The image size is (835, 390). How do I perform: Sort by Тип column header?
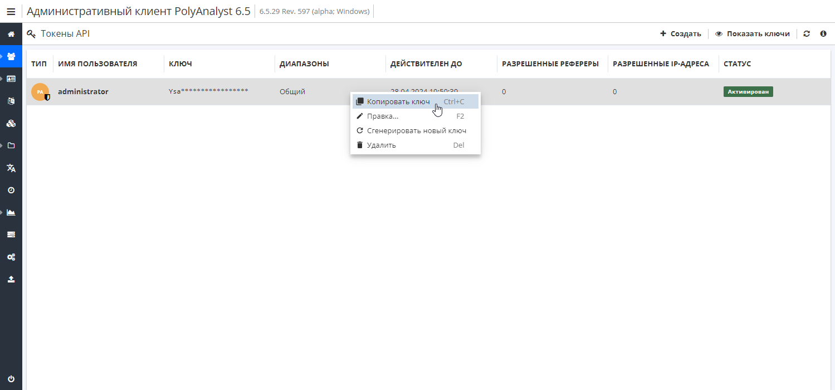click(39, 64)
